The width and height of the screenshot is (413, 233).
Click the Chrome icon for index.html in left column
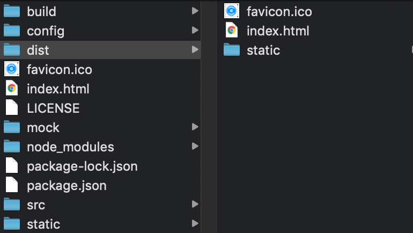(12, 89)
